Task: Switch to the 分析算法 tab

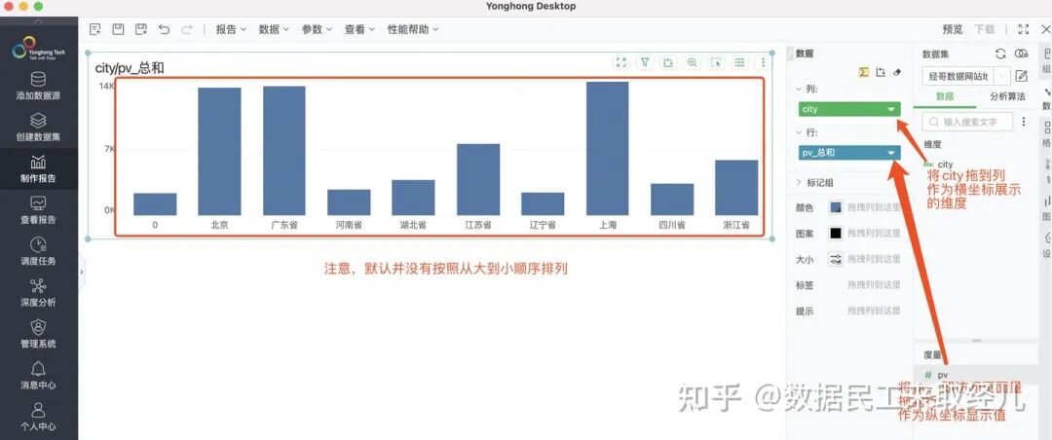Action: coord(1008,96)
